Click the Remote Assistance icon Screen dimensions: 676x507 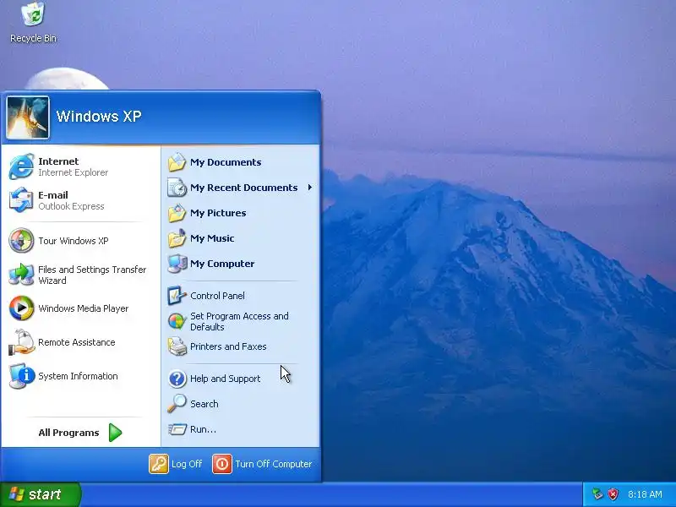tap(21, 342)
